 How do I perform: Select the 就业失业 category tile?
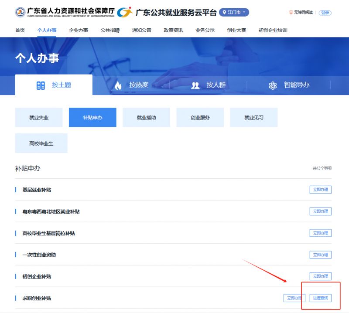click(x=39, y=118)
